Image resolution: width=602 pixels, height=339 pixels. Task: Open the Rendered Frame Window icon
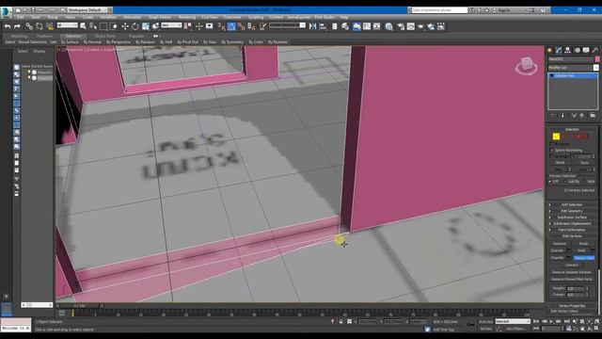tap(411, 26)
